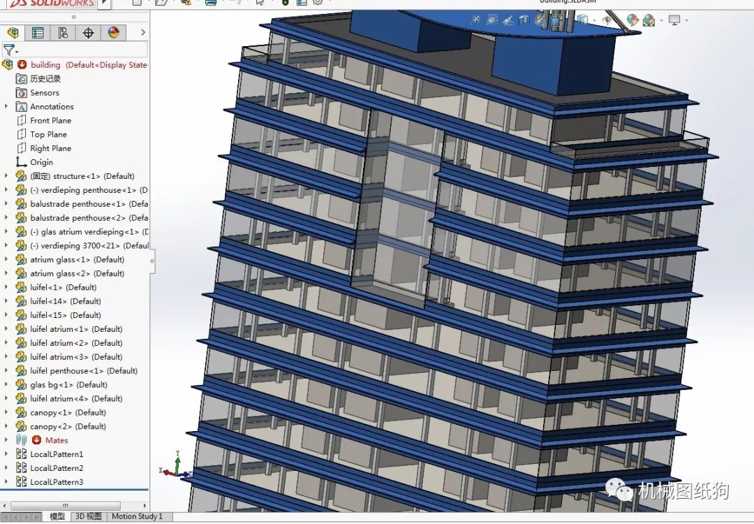This screenshot has width=754, height=524.
Task: Click the Origin axis icon in tree
Action: (x=21, y=161)
